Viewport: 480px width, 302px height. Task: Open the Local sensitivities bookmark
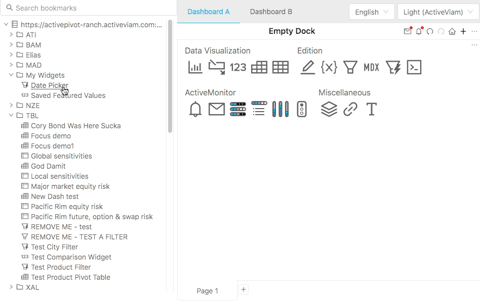click(x=59, y=176)
